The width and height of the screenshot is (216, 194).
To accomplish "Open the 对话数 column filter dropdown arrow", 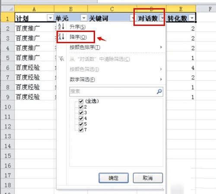I will 162,18.
